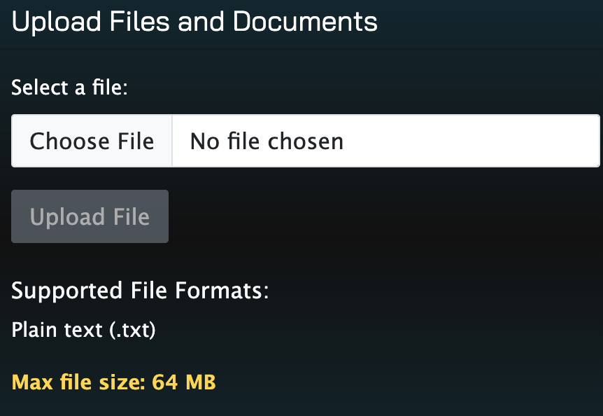Screen dimensions: 603x416
Task: Click the word "Supported" in the formats heading
Action: [x=66, y=291]
